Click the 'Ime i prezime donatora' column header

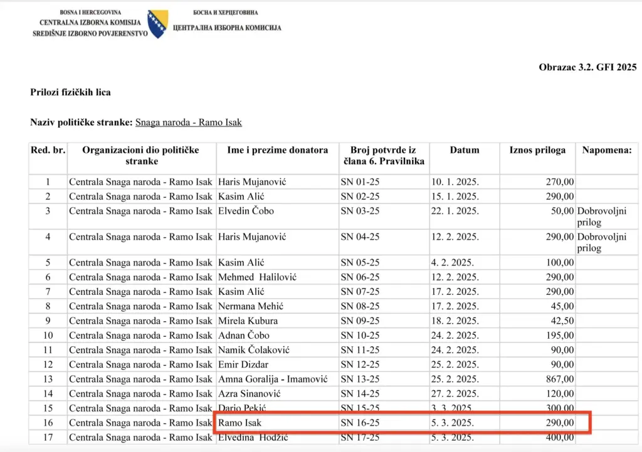pos(278,150)
